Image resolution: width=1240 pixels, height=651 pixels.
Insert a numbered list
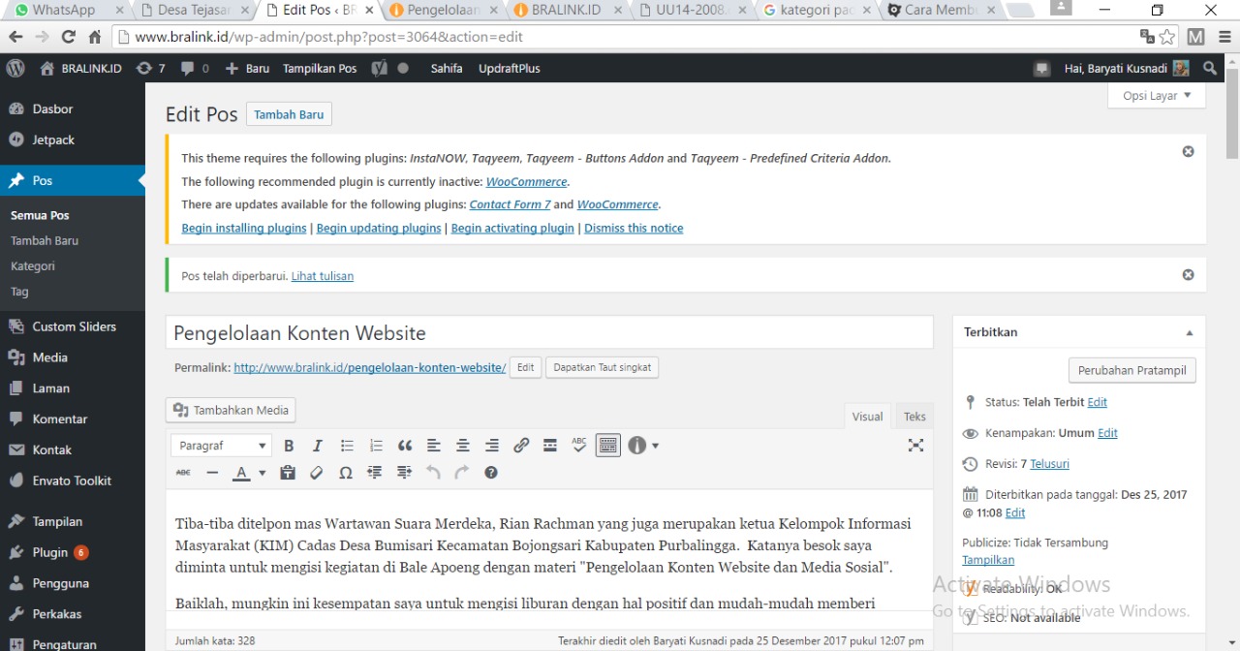pyautogui.click(x=376, y=446)
